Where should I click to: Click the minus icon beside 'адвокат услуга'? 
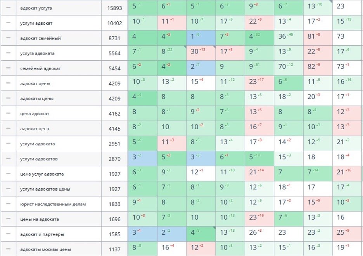click(x=8, y=8)
